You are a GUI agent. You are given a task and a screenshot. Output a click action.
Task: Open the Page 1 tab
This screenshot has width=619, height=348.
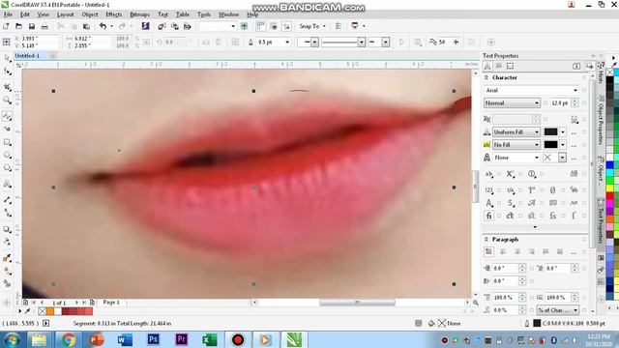(111, 303)
